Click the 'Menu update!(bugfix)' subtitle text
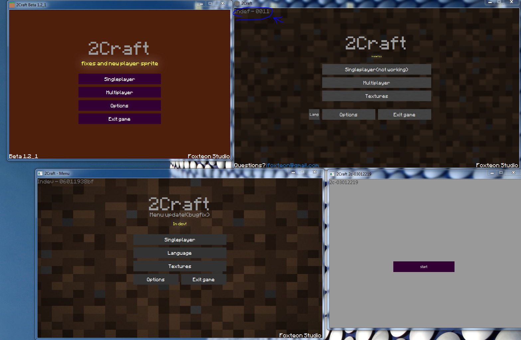Viewport: 521px width, 340px height. pos(180,215)
